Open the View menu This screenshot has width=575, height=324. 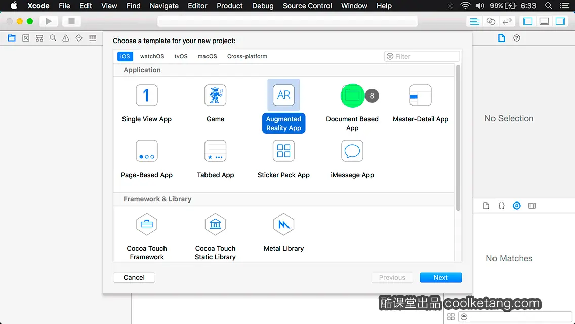(109, 6)
